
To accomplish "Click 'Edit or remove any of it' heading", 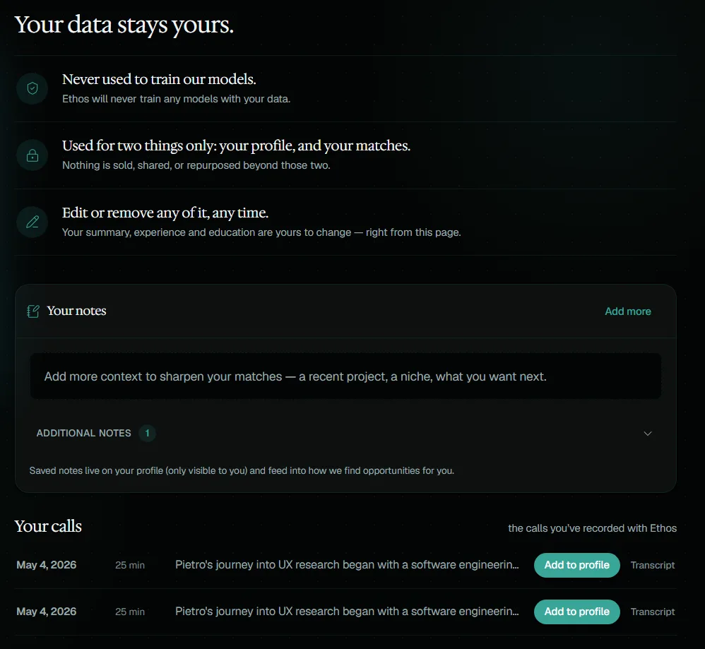I will pos(165,213).
